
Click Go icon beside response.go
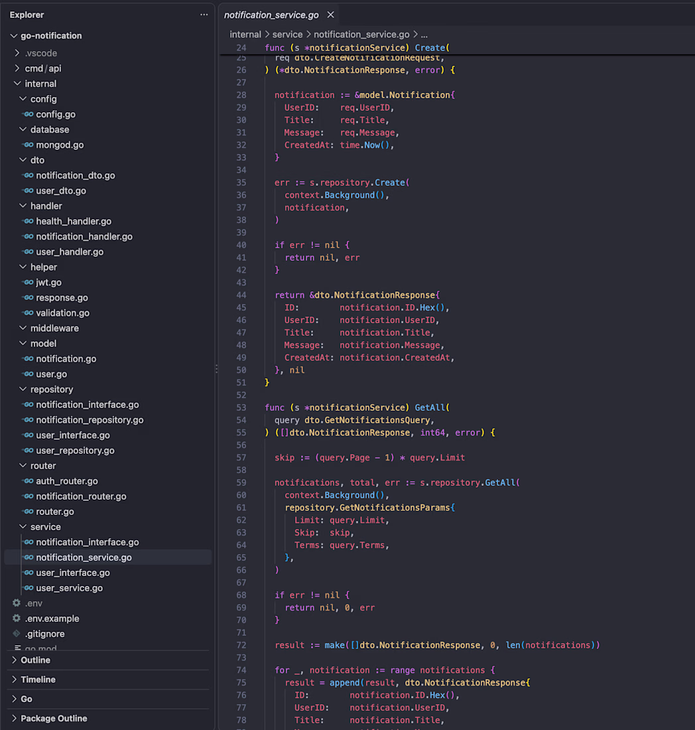pos(29,297)
